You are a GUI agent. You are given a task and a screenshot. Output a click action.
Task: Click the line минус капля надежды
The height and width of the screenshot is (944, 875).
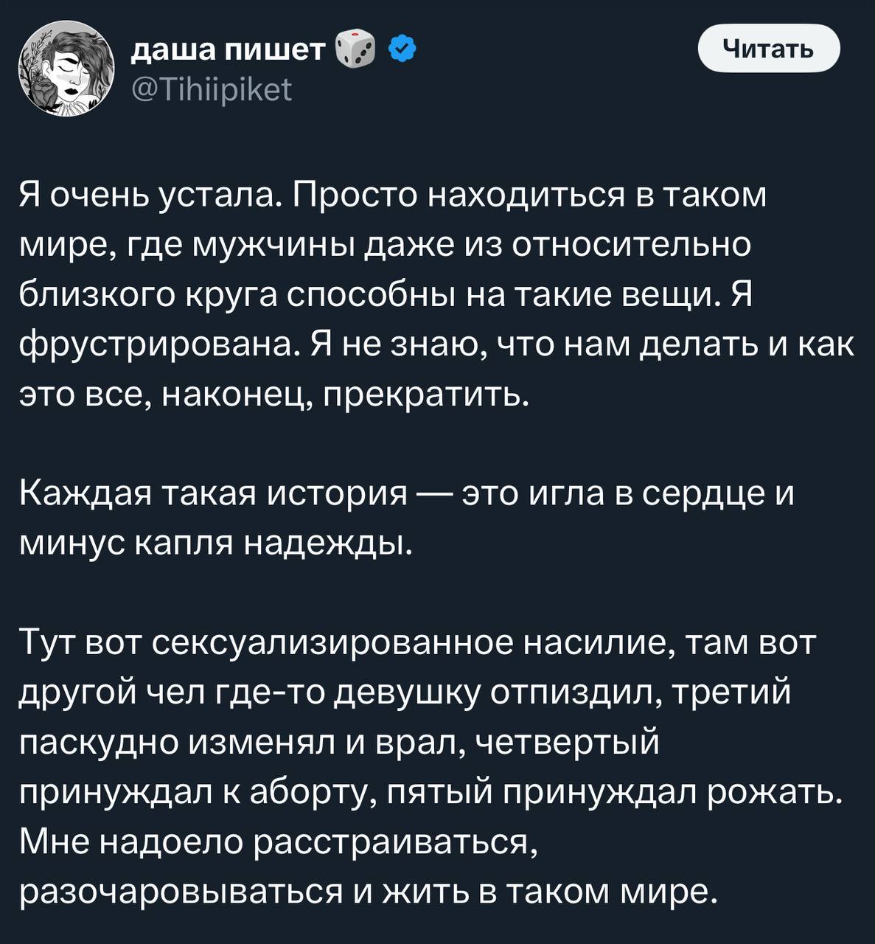[212, 544]
